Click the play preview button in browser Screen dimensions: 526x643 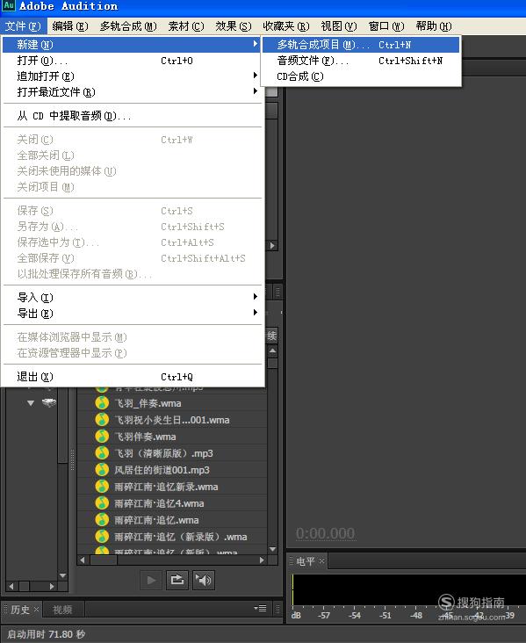point(151,581)
